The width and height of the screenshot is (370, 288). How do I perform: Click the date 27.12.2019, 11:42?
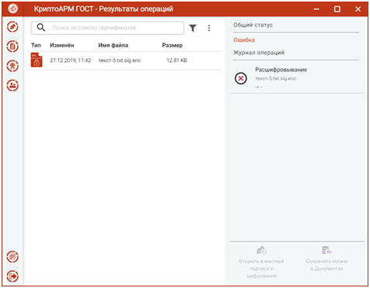[x=71, y=61]
